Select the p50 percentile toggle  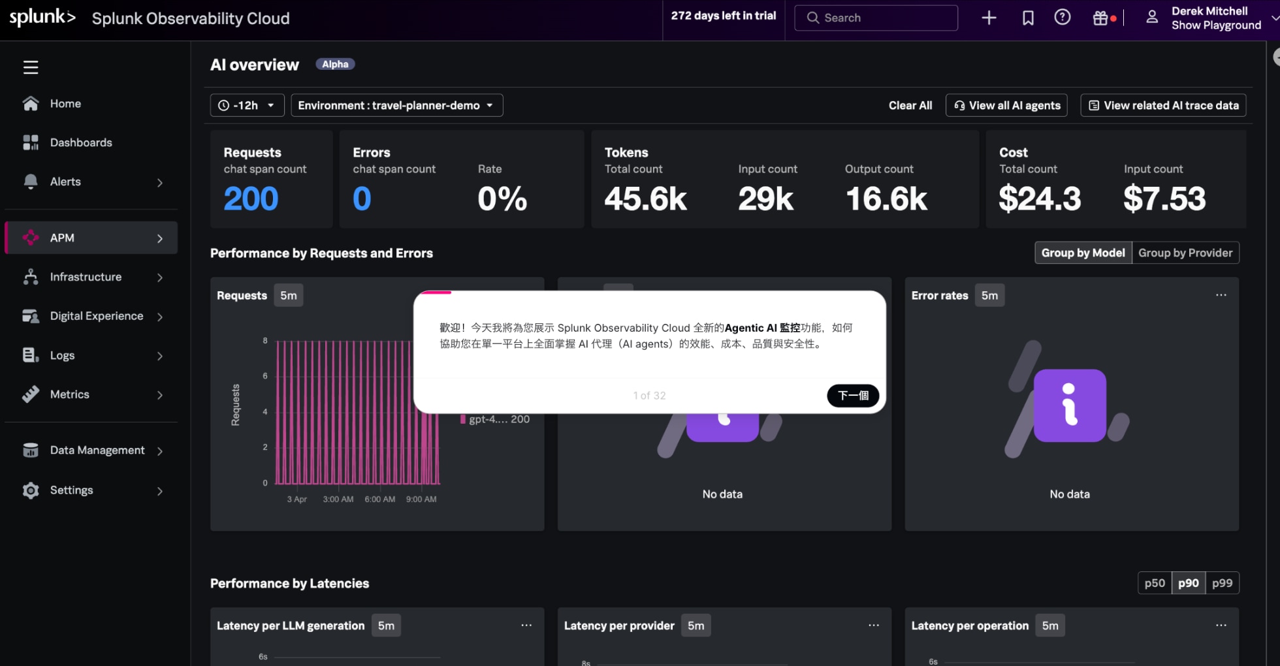(x=1154, y=583)
